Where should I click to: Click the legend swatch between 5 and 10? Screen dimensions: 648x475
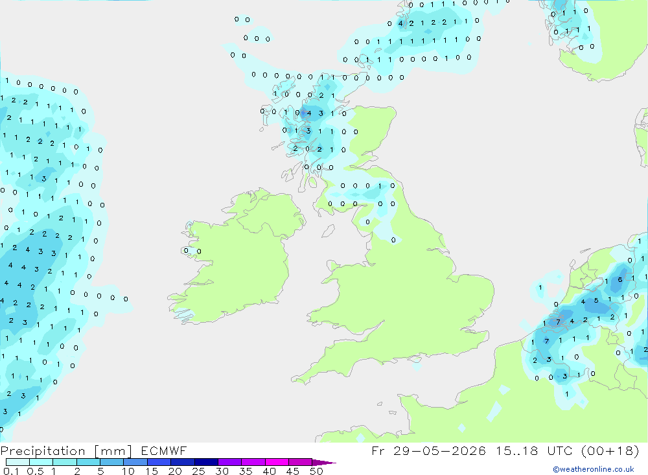(111, 462)
